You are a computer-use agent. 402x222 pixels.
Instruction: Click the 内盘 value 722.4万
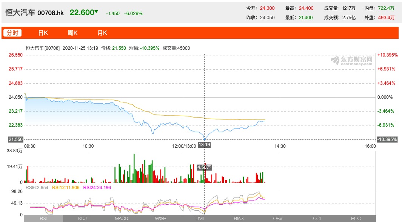tap(386, 8)
